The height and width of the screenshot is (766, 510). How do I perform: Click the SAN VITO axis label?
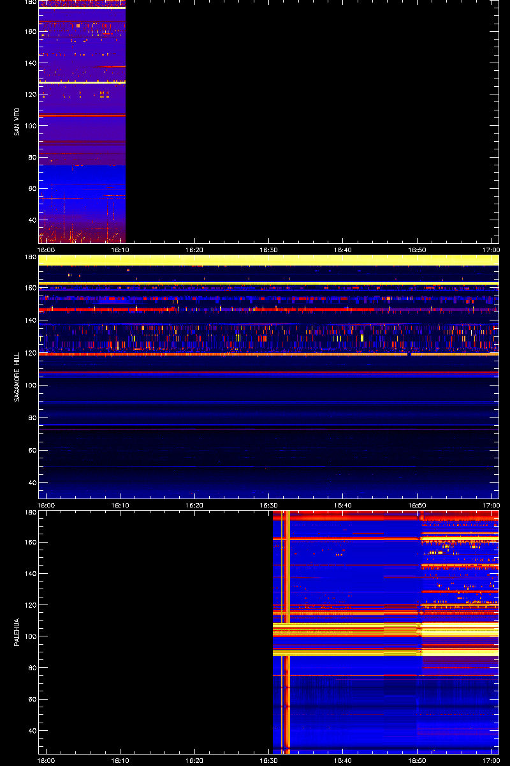click(x=17, y=121)
